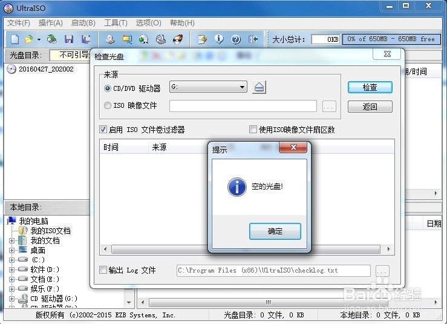Select disc node 20160427_202002

tap(46, 69)
